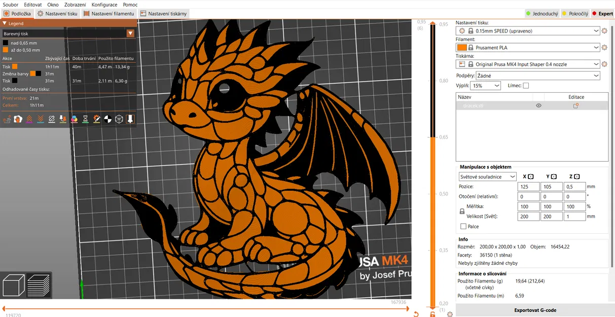Open the Barevný tisk view type dropdown
Screen dimensions: 615x317
click(x=68, y=33)
